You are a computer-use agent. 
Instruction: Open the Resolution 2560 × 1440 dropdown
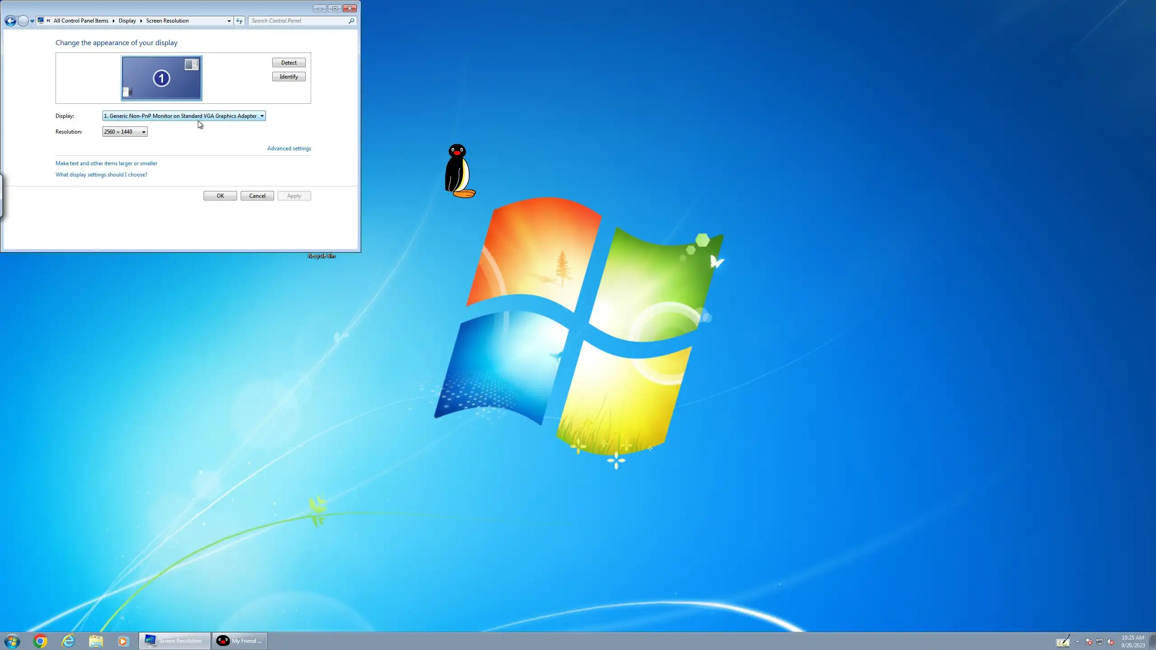(125, 132)
